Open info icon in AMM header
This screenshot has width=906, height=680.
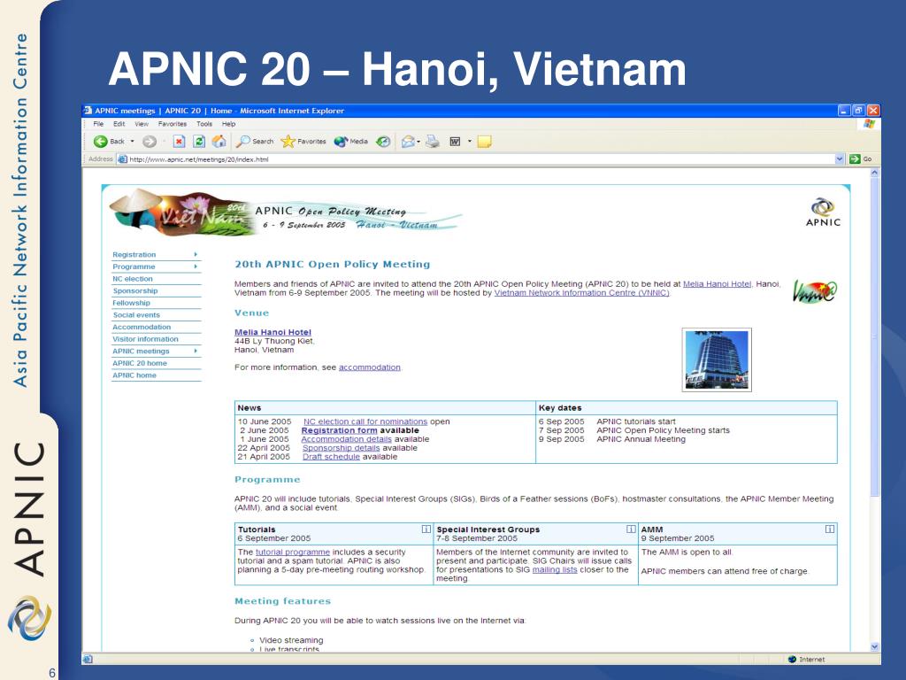[830, 529]
